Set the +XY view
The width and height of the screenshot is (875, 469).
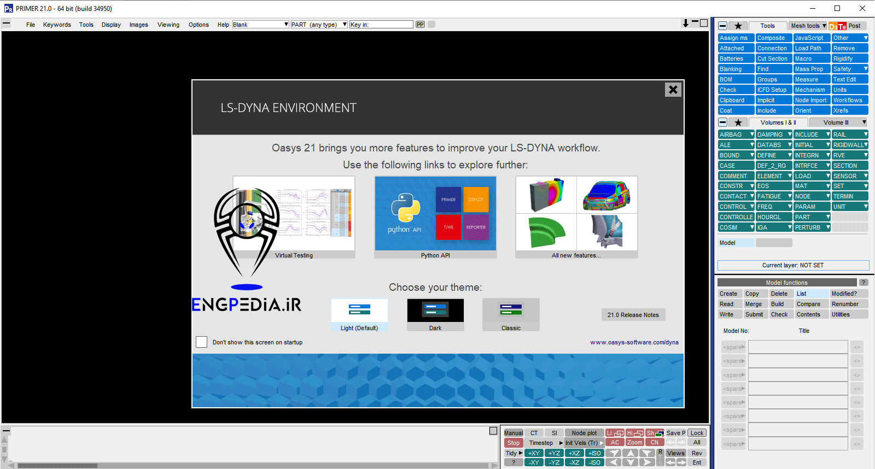point(534,453)
